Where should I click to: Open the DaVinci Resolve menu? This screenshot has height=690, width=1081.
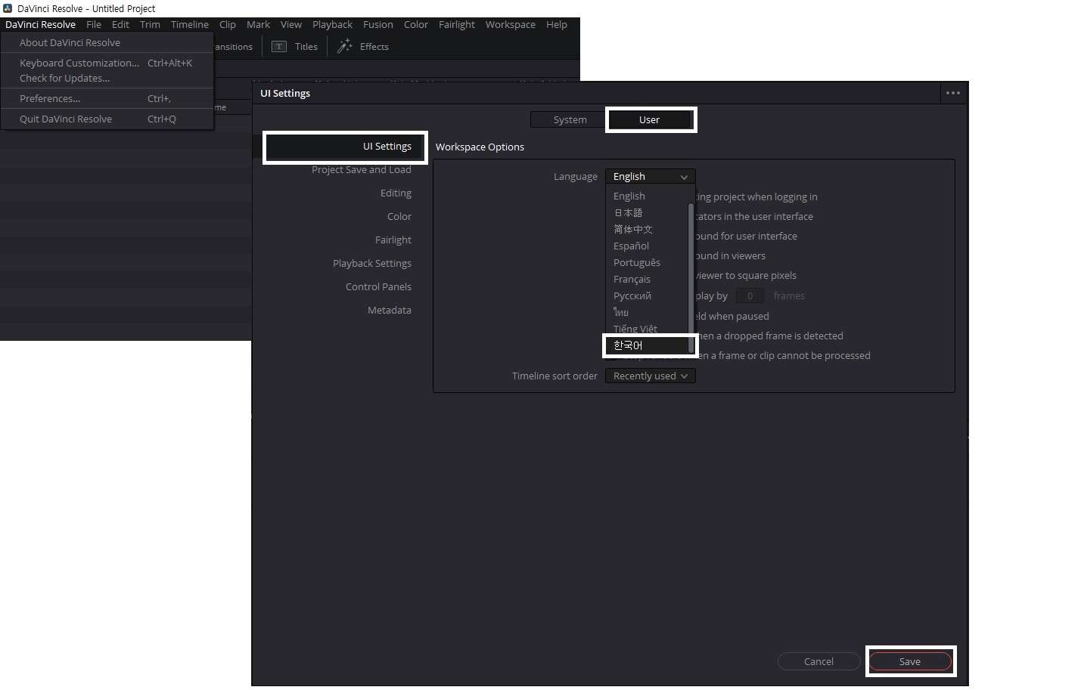point(40,24)
